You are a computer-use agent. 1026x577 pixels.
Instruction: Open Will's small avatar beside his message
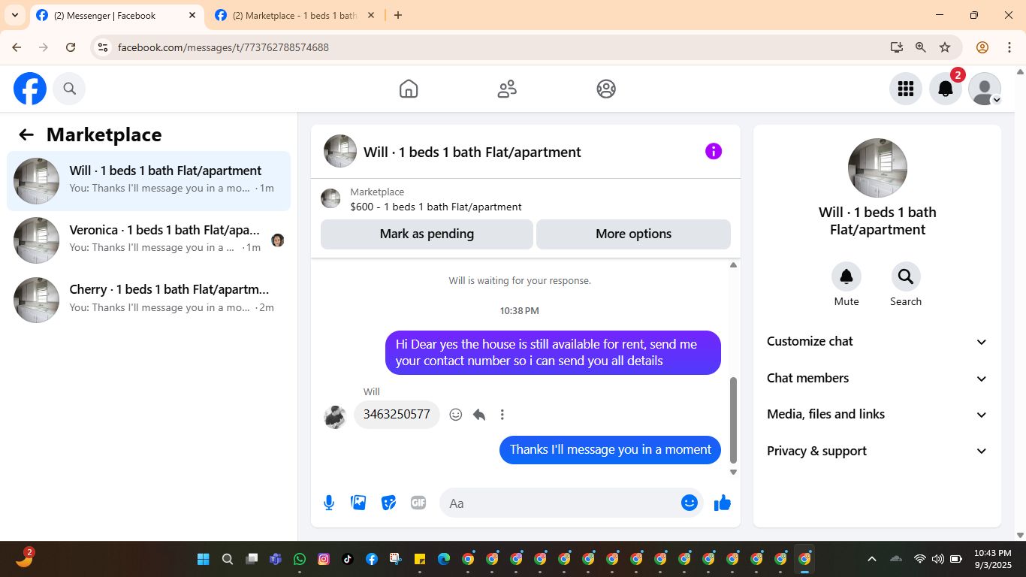335,417
